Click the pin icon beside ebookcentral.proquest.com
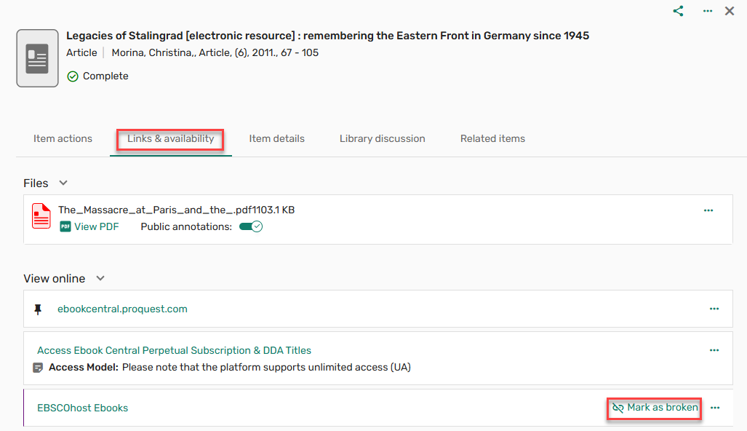This screenshot has height=431, width=747. click(38, 309)
